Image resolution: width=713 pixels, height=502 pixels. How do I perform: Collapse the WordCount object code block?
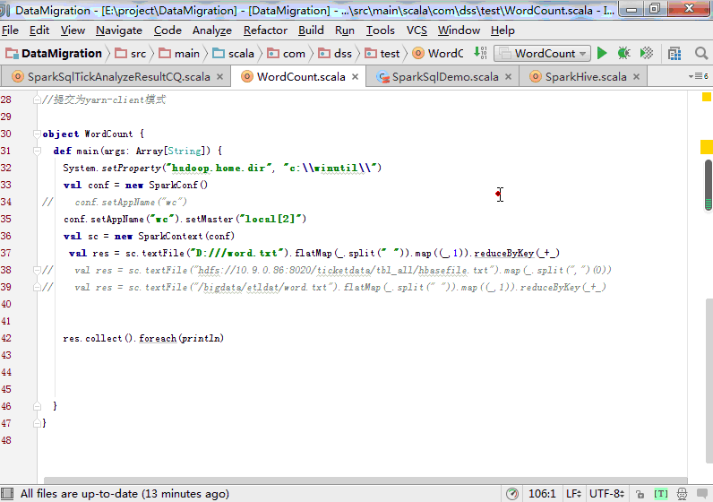point(38,134)
